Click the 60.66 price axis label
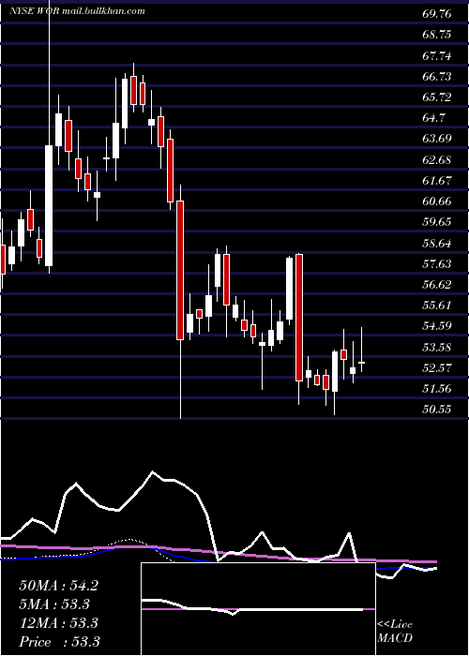Screen dimensions: 469x656 437,201
